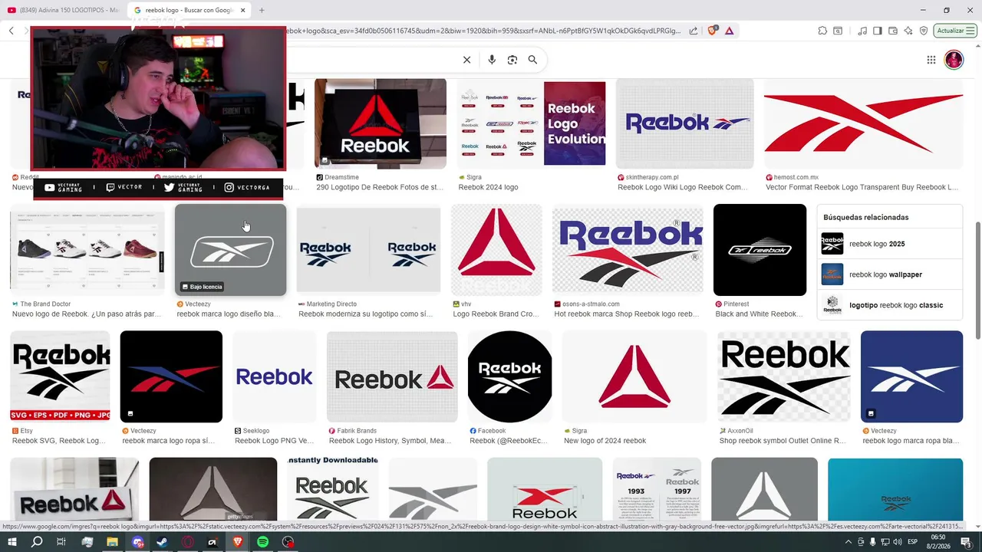Open related search logotipo reebok logo classic
Image resolution: width=982 pixels, height=552 pixels.
point(890,305)
